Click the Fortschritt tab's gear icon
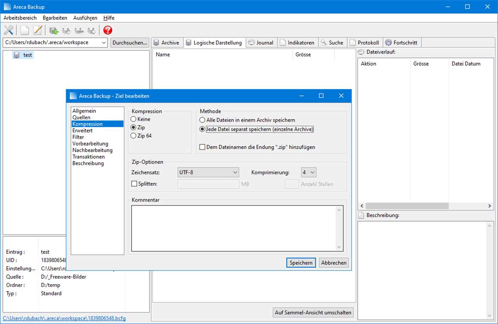 pos(388,43)
